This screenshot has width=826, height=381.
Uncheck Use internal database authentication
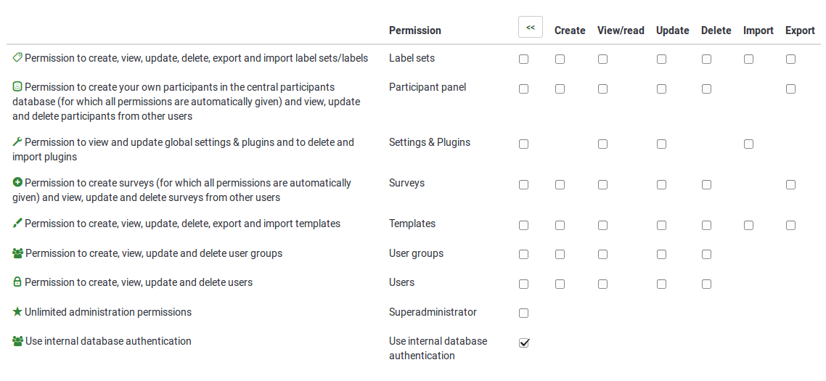[524, 343]
